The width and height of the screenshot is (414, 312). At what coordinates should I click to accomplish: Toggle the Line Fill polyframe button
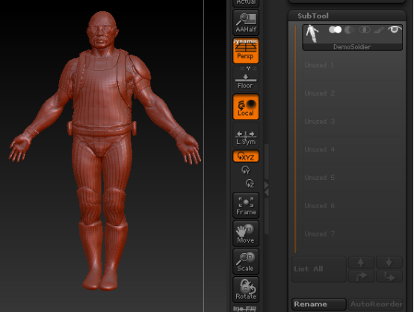[x=246, y=308]
